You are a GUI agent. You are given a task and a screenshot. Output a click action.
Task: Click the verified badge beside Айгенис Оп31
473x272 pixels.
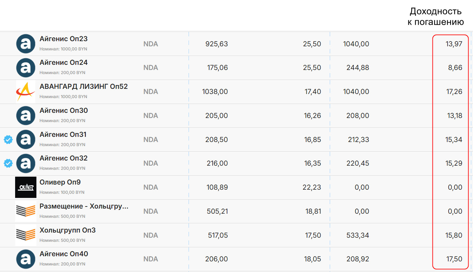(8, 140)
